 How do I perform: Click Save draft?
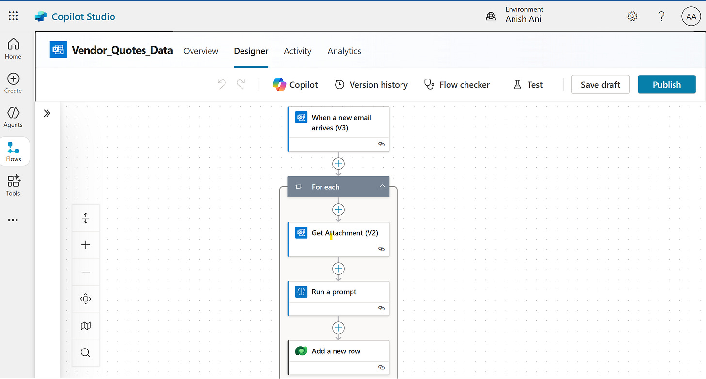point(600,84)
